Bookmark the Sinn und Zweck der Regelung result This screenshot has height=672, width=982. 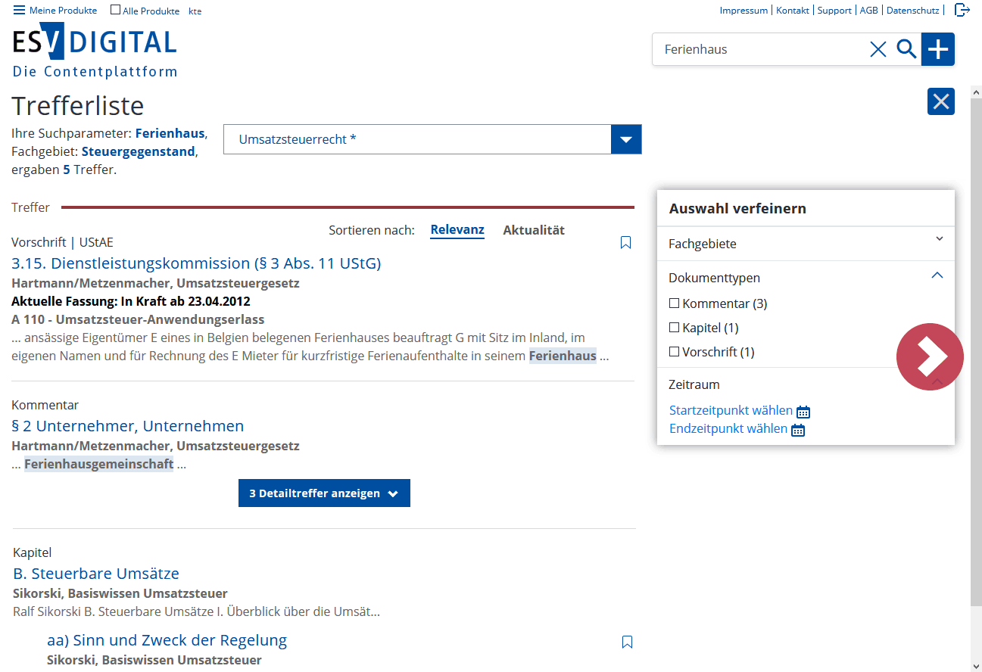pyautogui.click(x=627, y=642)
